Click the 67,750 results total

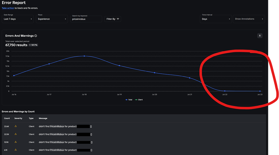[x=16, y=45]
